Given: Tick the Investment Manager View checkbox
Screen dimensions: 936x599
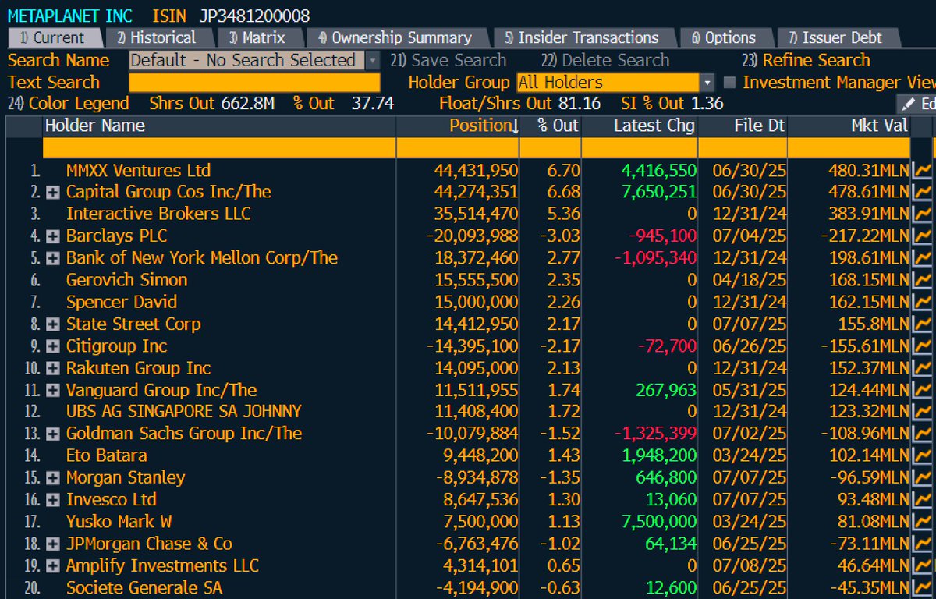Looking at the screenshot, I should point(729,82).
